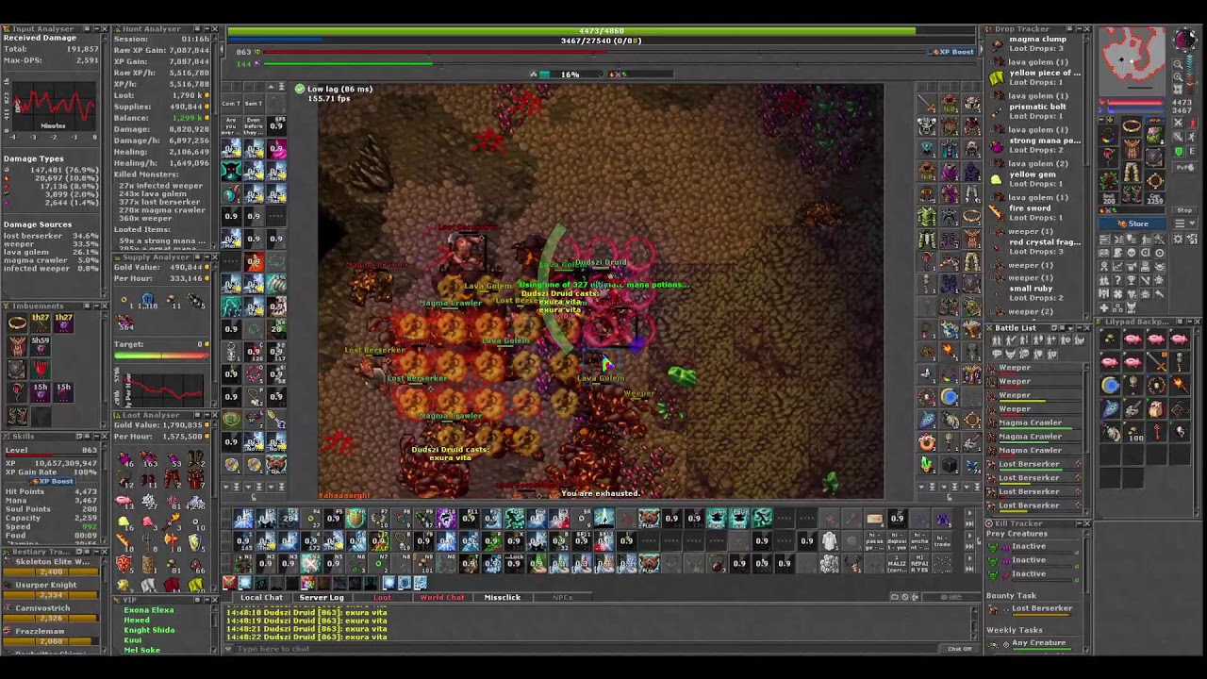Open the hamburger menu dropdown below Stop
This screenshot has width=1207, height=679.
(1186, 223)
